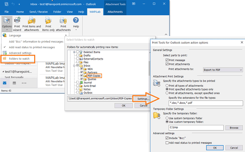Screen dimensions: 245x152
Task: Click Cancel in Select folders dialog
Action: click(x=143, y=105)
